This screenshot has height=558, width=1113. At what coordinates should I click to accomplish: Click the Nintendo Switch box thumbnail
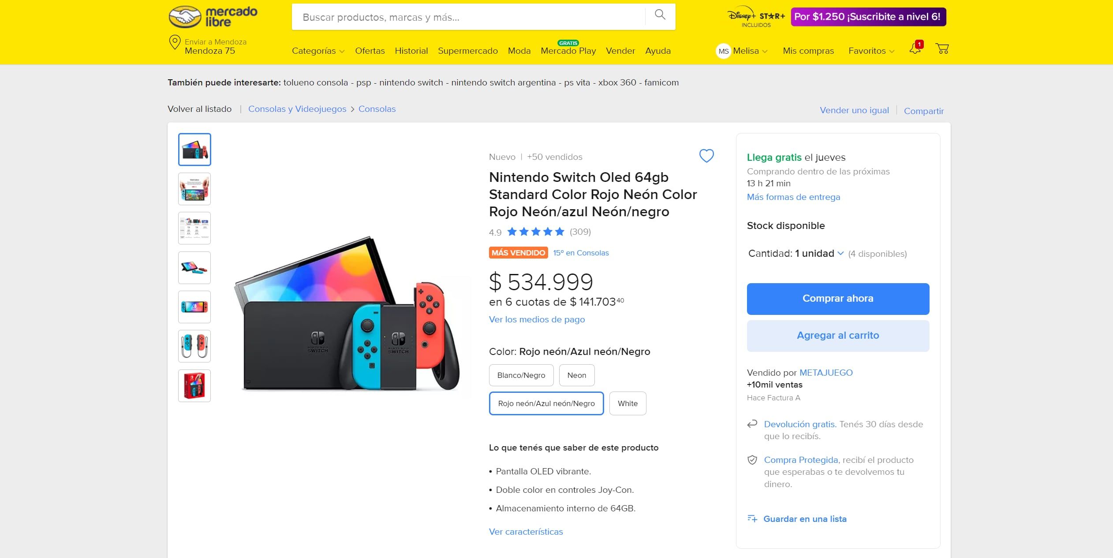click(194, 385)
